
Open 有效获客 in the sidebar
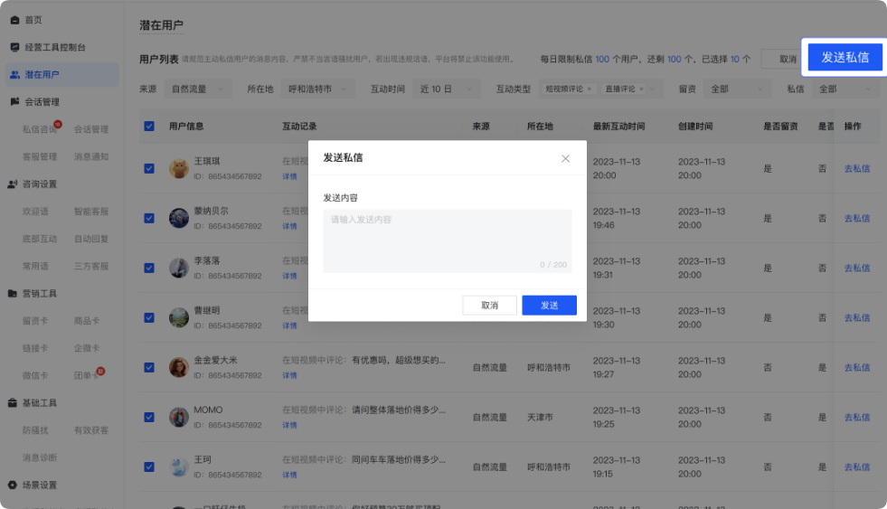[91, 430]
